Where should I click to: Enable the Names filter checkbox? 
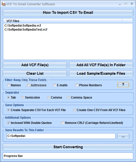coord(8,85)
